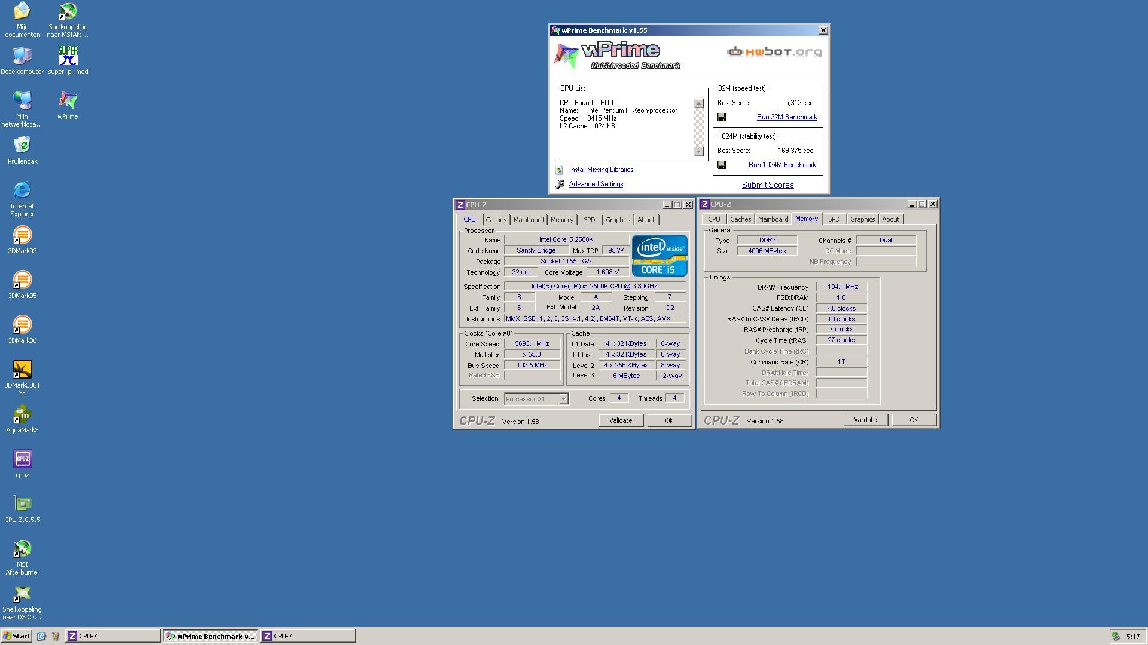Click the Core Voltage 1.608 V field

click(x=607, y=272)
